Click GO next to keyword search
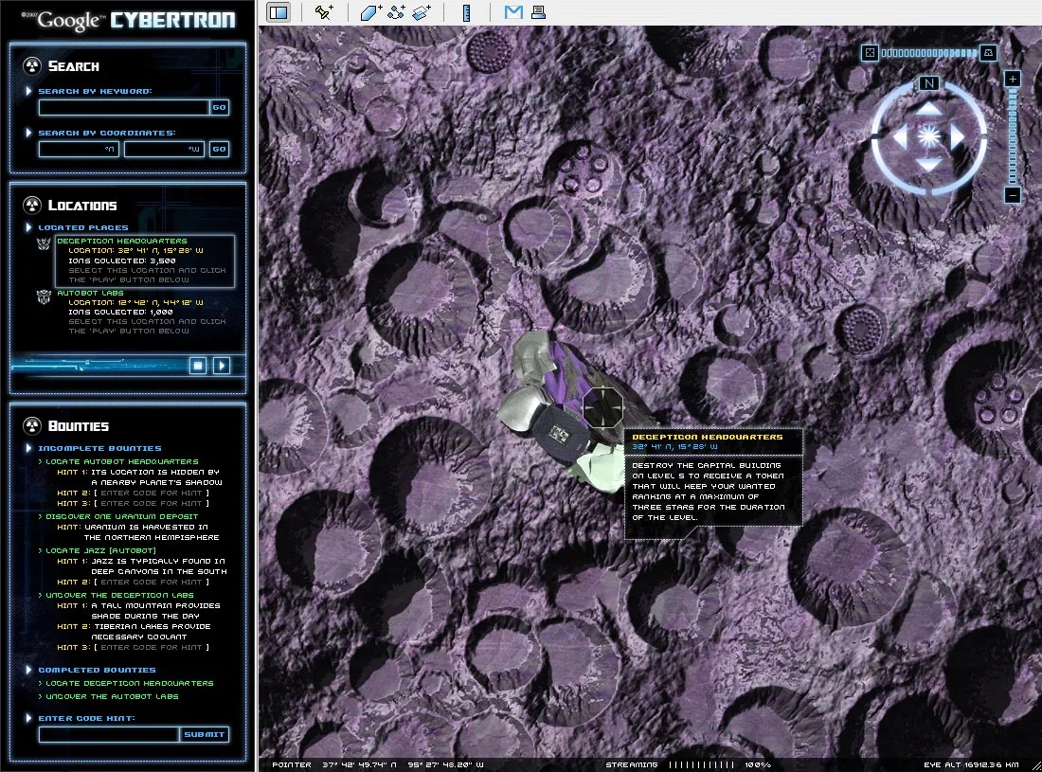1042x772 pixels. point(220,107)
